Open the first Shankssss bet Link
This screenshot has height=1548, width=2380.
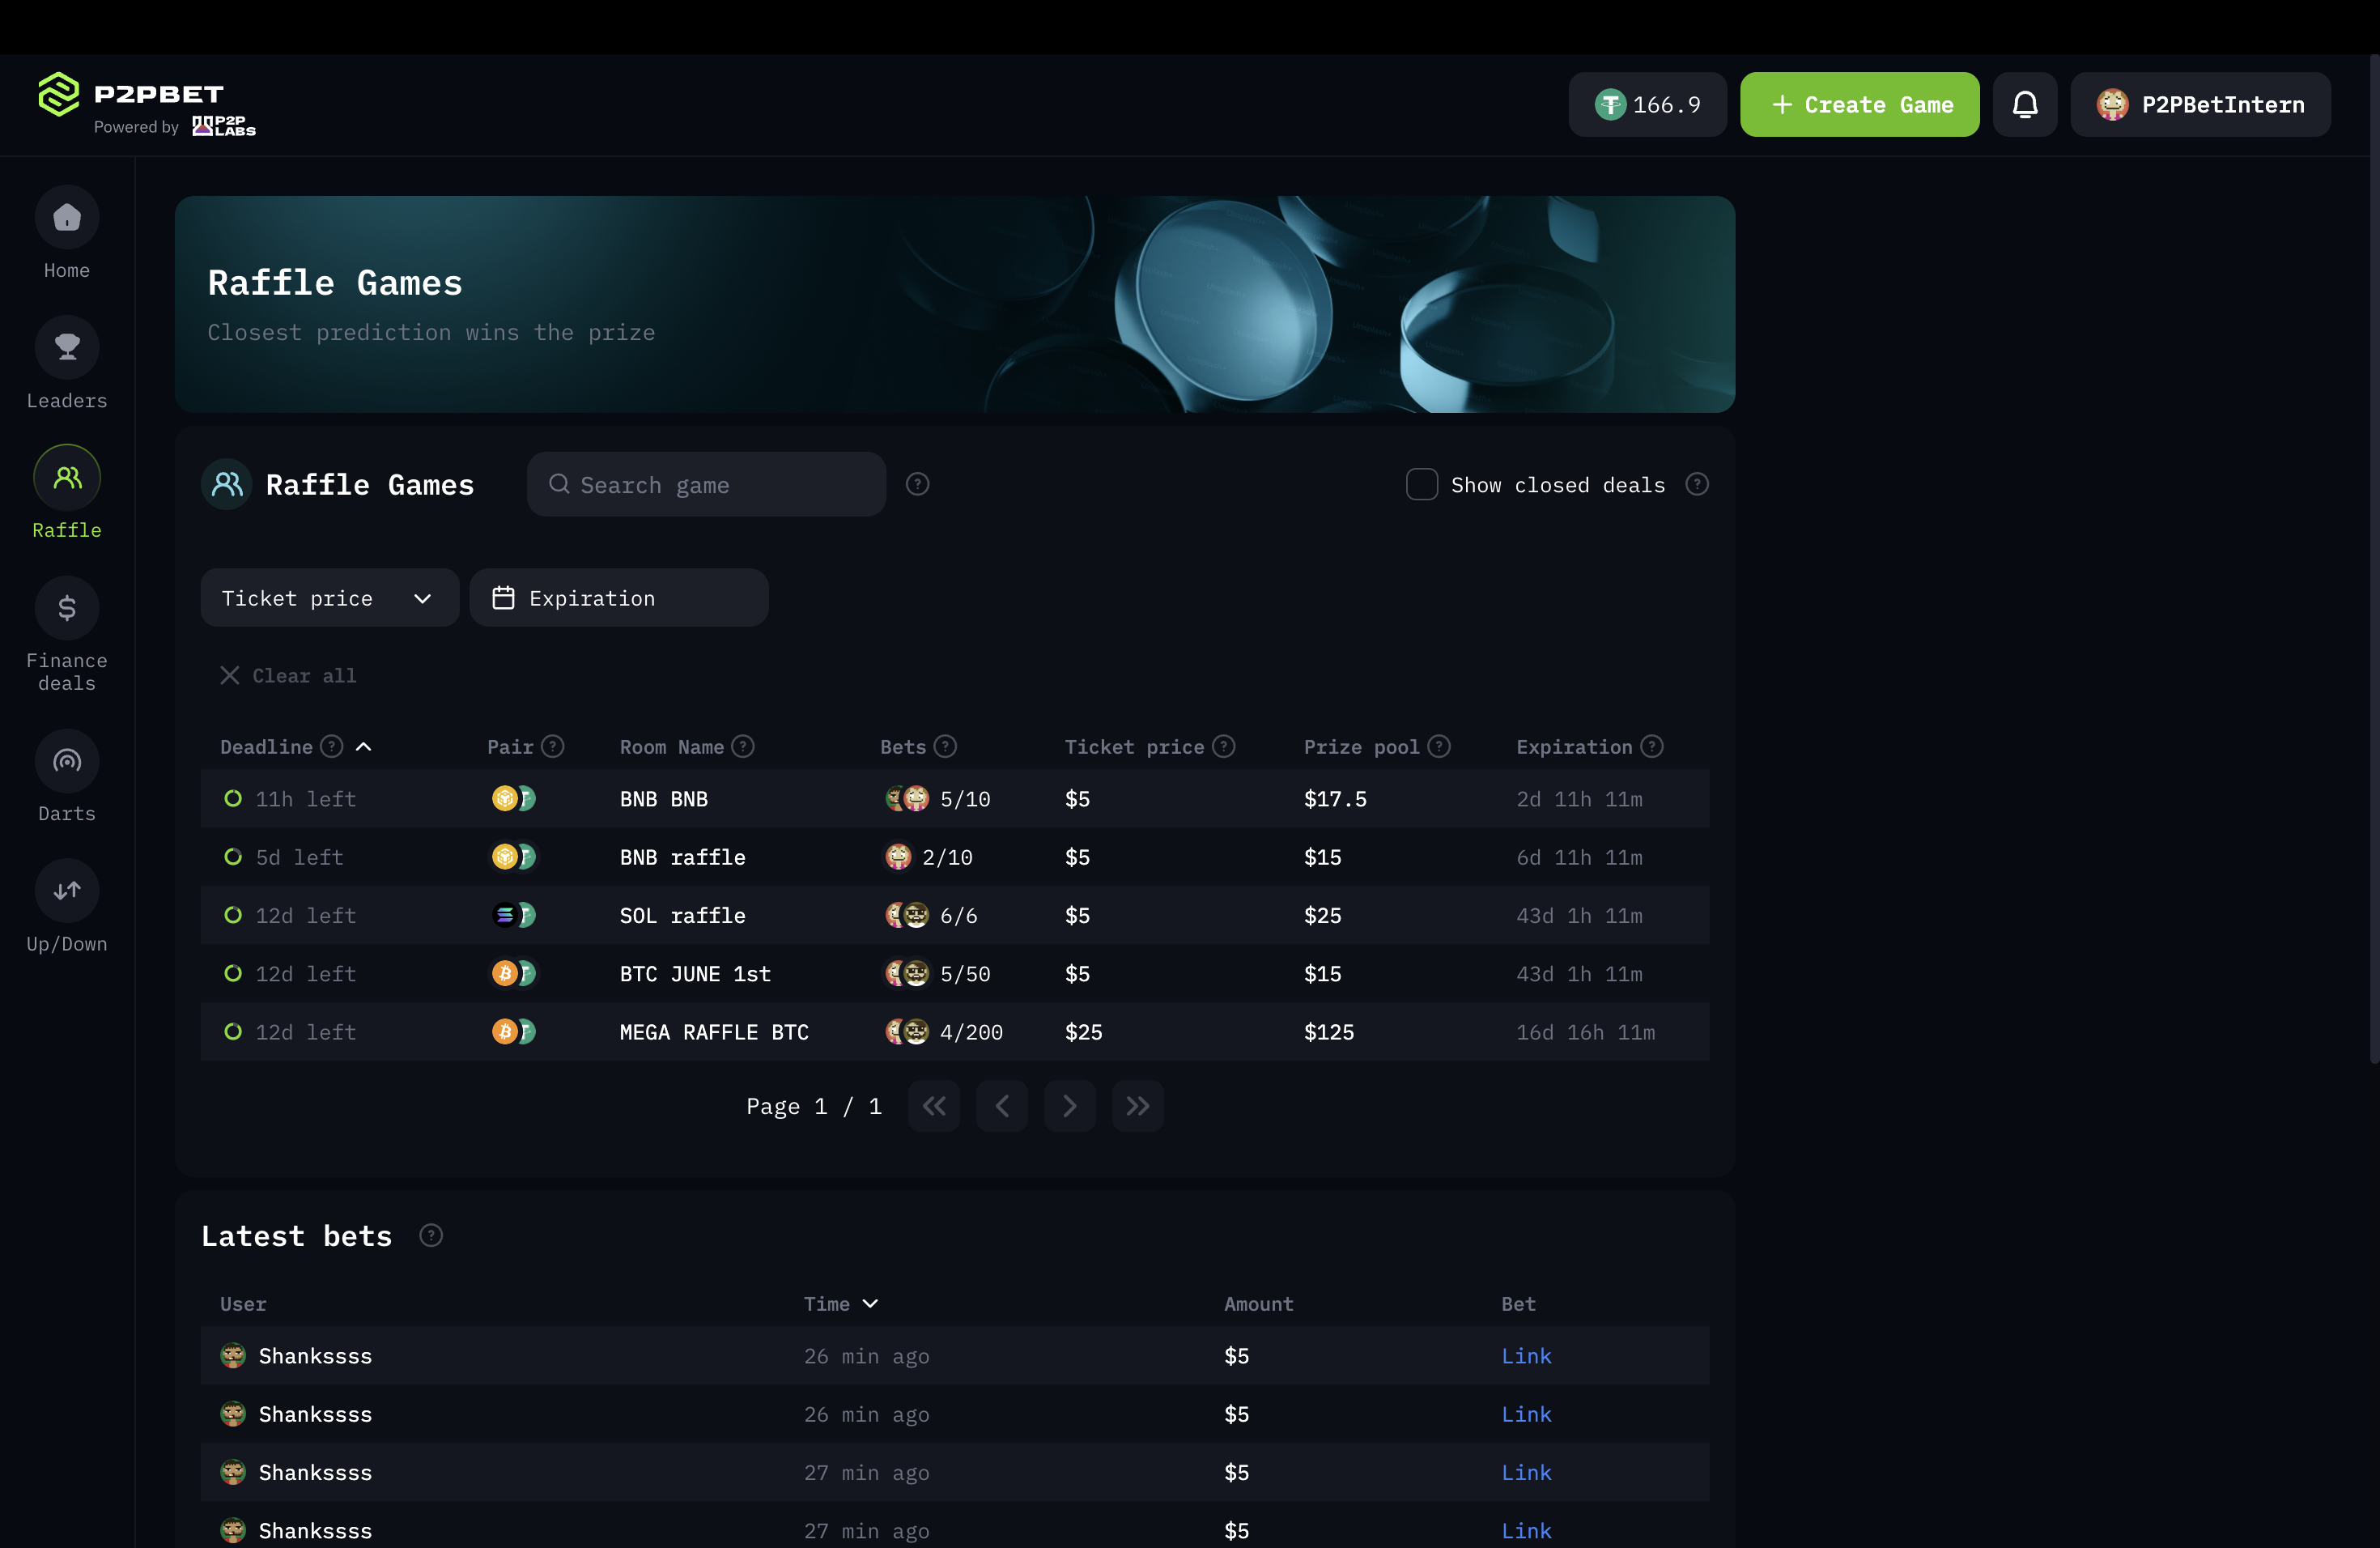[x=1526, y=1355]
